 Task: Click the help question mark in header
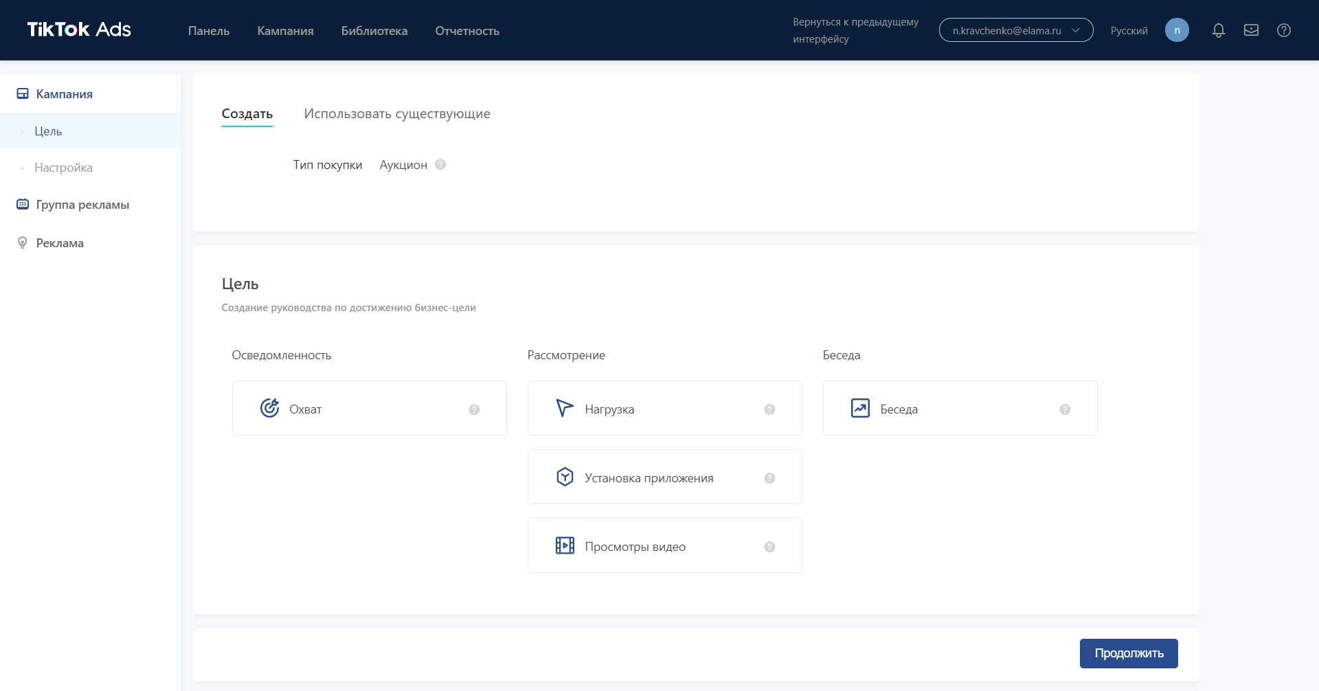tap(1283, 30)
